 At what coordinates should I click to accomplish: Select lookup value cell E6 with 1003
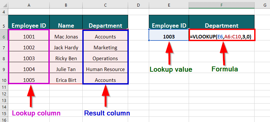(x=169, y=35)
